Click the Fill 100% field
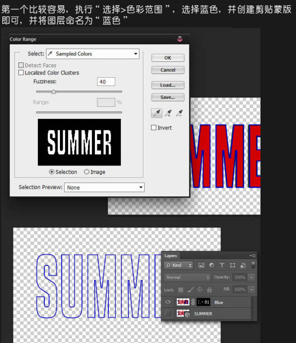The width and height of the screenshot is (296, 343). [240, 289]
